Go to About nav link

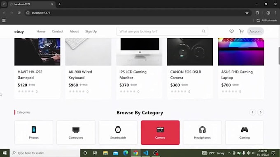[74, 31]
